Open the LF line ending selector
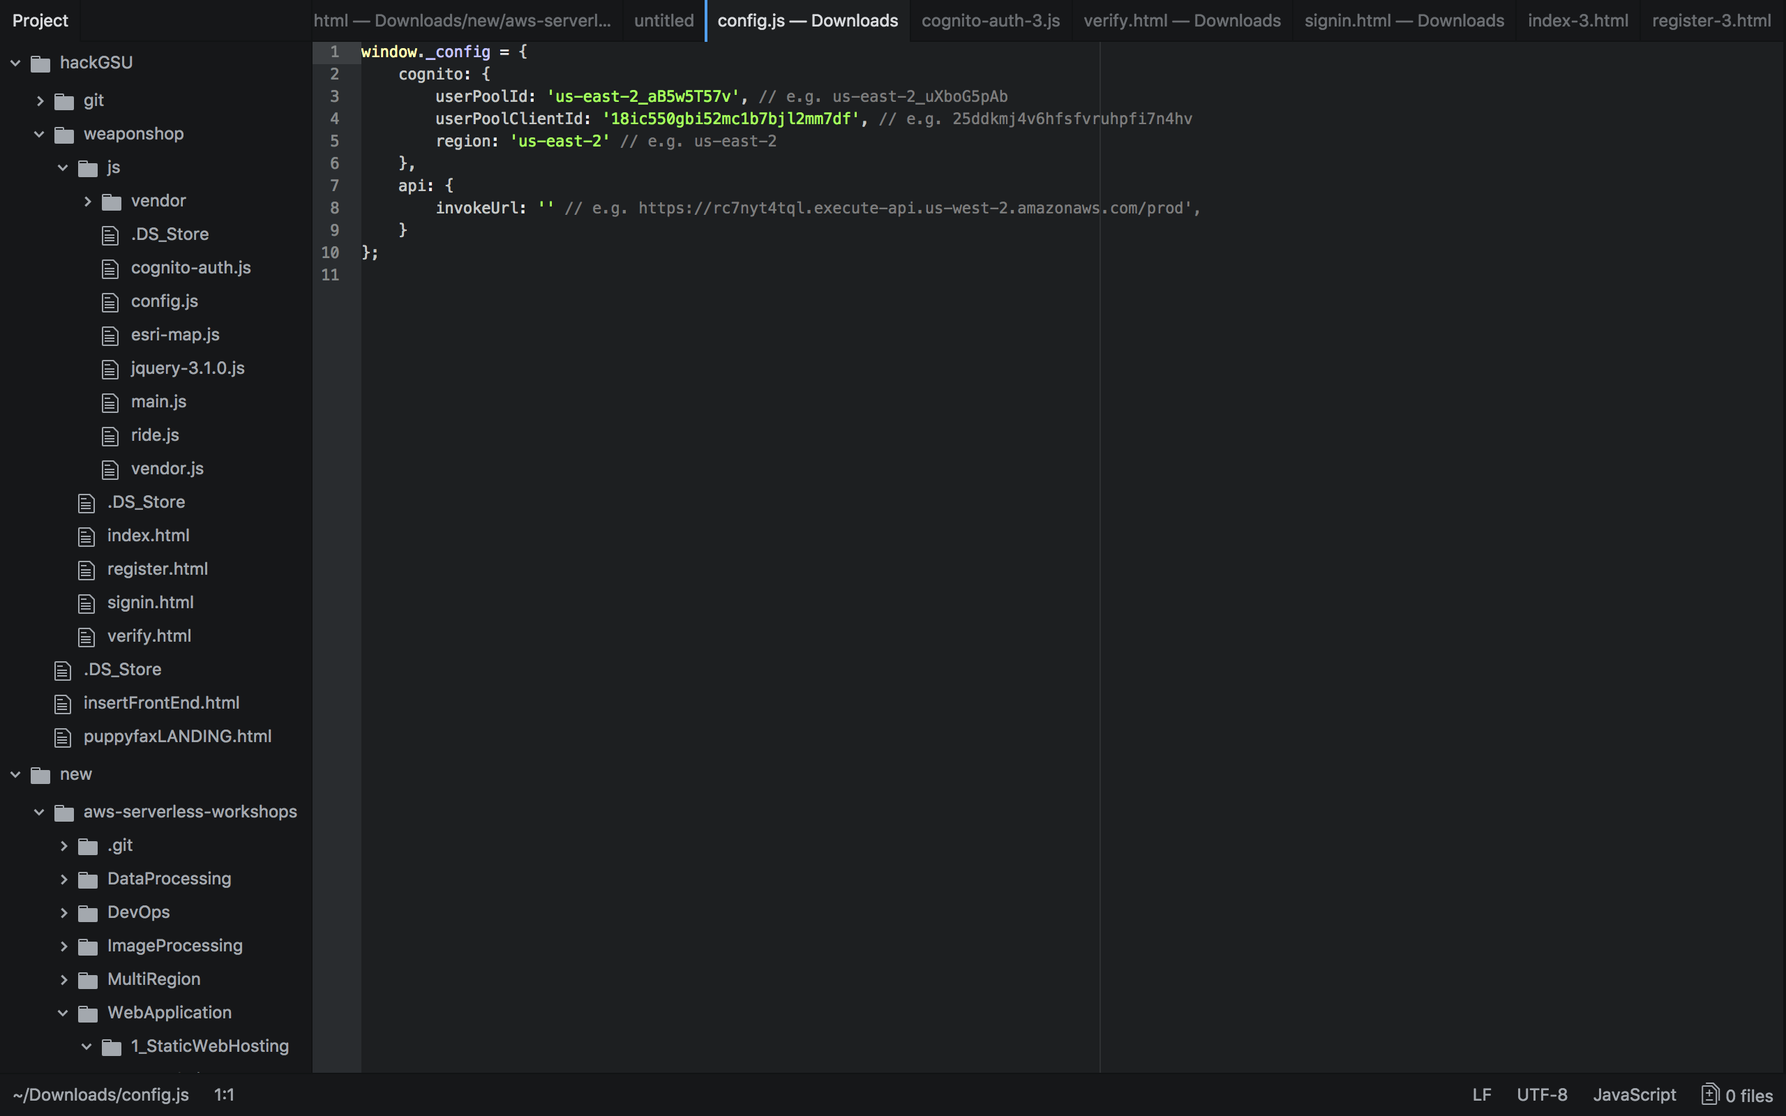1786x1116 pixels. pos(1481,1094)
